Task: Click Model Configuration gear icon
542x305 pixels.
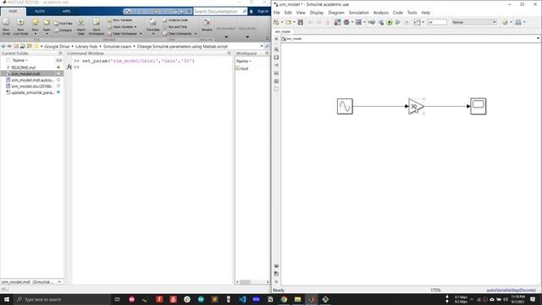Action: pos(346,22)
